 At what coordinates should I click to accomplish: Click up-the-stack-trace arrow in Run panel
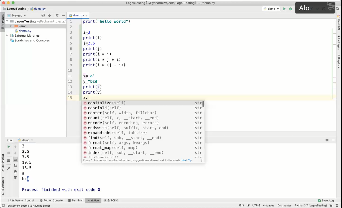point(16,147)
